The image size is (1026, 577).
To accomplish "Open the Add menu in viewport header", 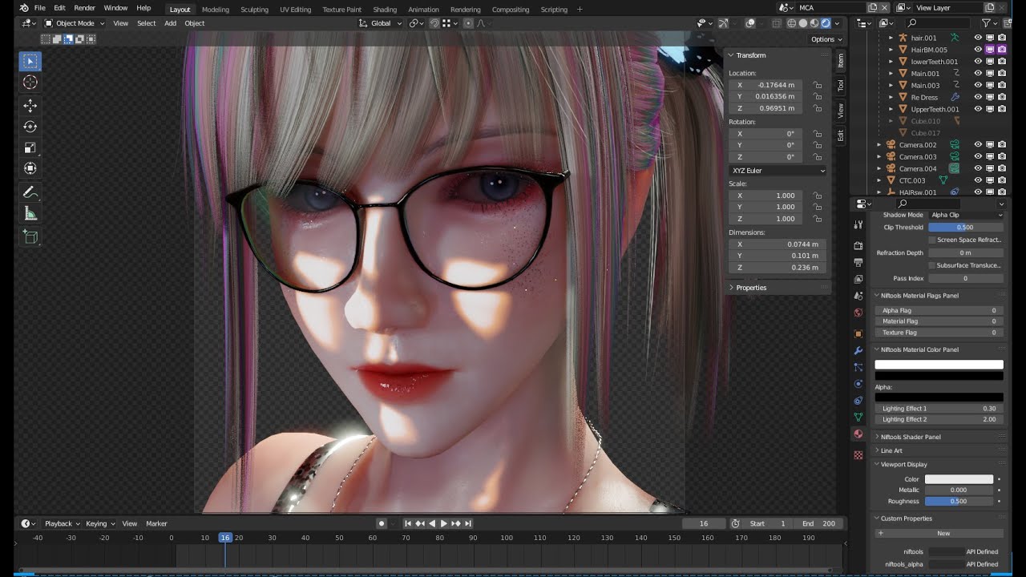I will (170, 23).
